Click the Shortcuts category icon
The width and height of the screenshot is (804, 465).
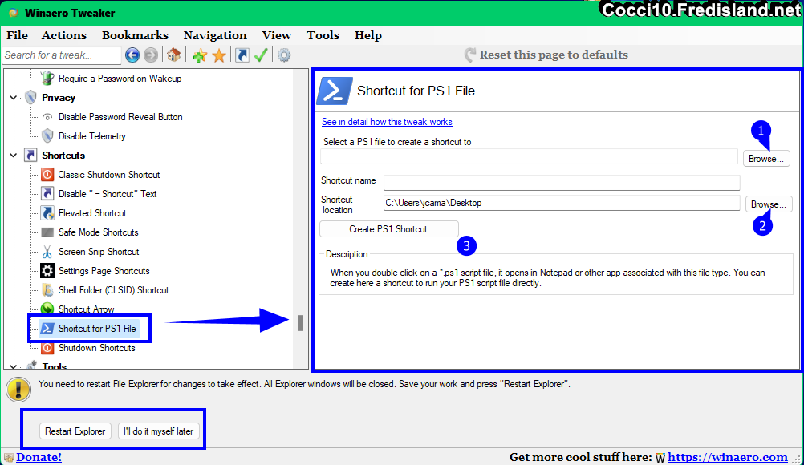[30, 156]
